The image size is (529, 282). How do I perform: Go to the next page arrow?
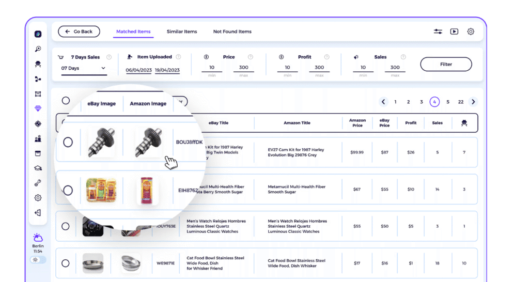(473, 102)
